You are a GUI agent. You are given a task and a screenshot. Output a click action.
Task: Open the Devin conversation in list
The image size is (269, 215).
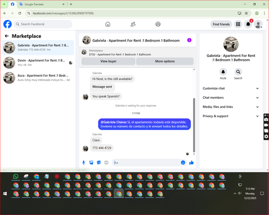point(38,62)
